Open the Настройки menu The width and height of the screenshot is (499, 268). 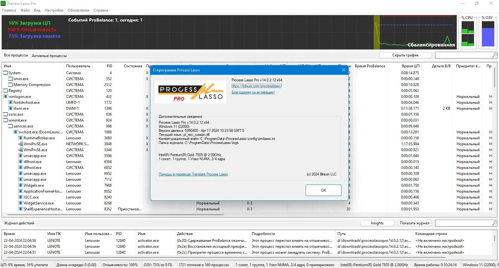pos(54,10)
